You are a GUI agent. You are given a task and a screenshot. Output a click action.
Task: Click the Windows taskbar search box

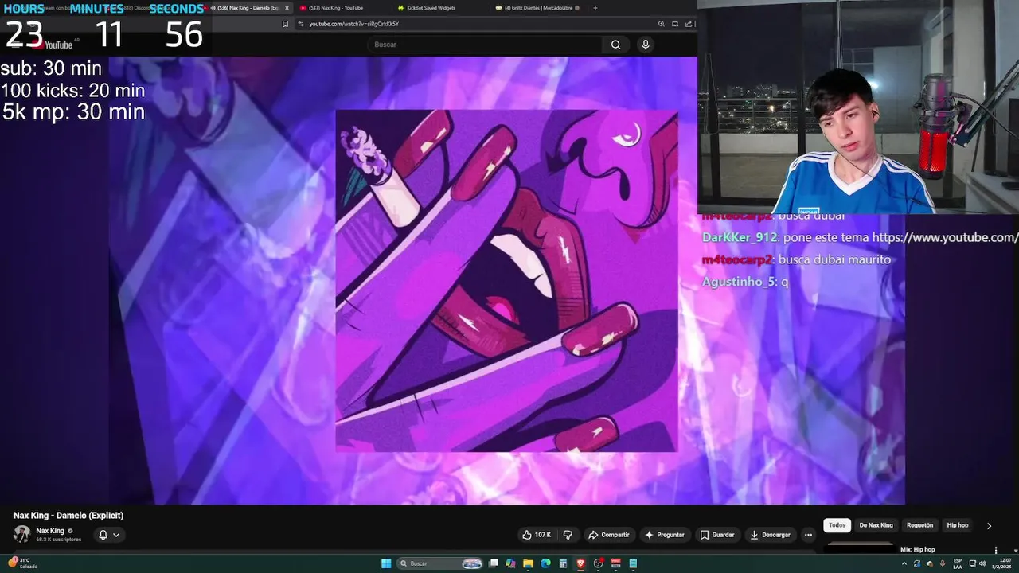[x=440, y=563]
